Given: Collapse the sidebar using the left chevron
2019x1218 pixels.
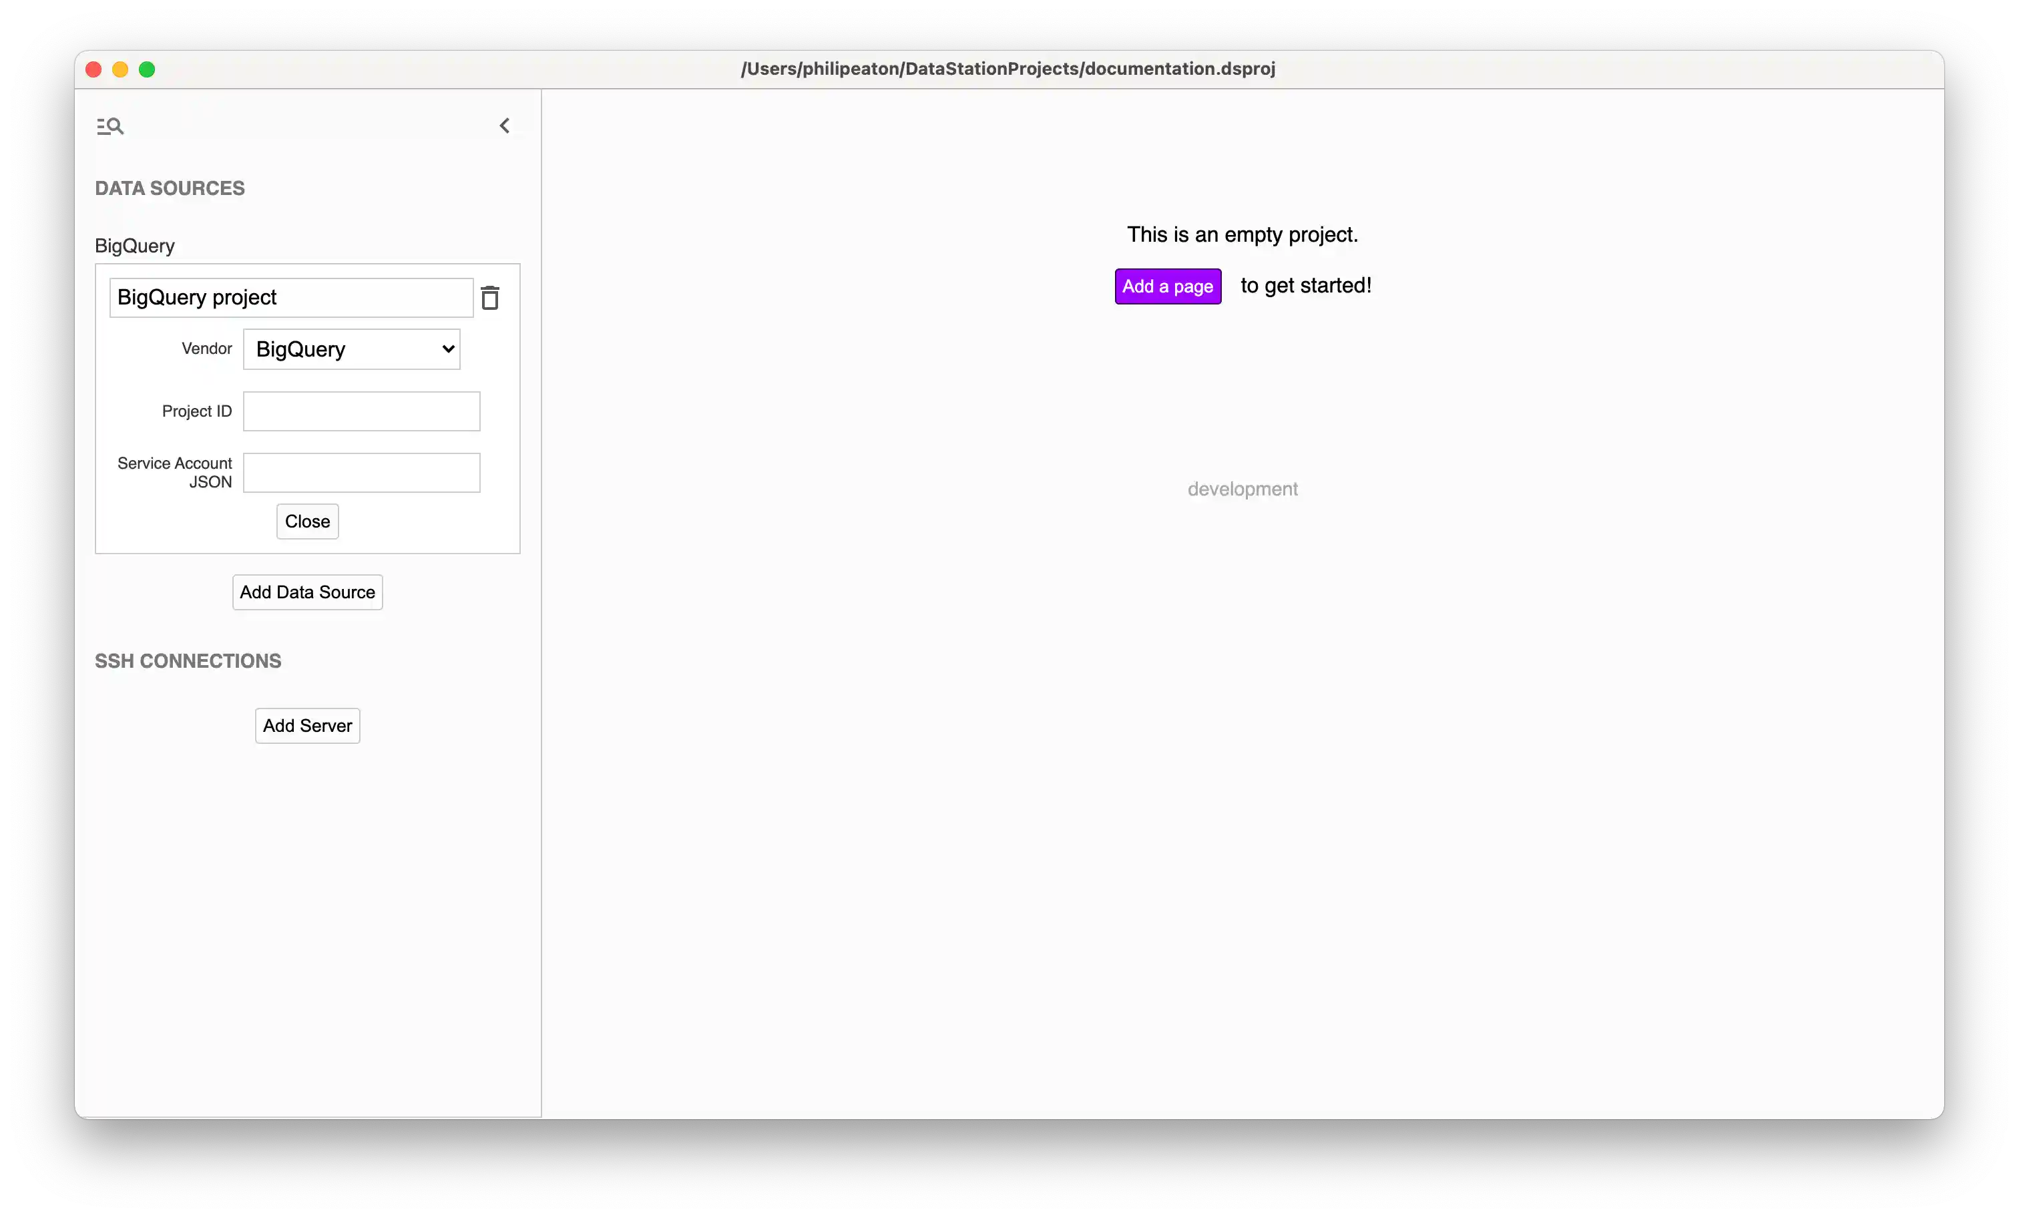Looking at the screenshot, I should [x=505, y=126].
